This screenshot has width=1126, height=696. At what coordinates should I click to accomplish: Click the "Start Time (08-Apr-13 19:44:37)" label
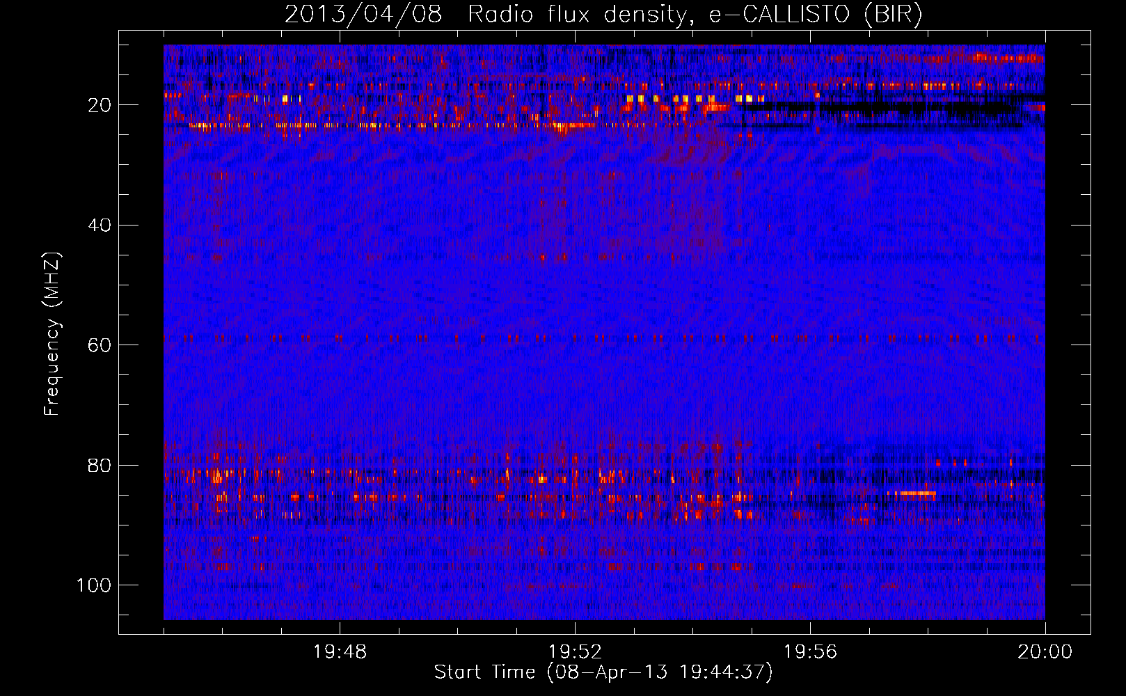pos(603,672)
